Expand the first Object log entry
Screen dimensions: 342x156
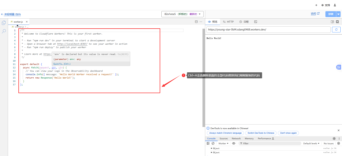coord(211,148)
